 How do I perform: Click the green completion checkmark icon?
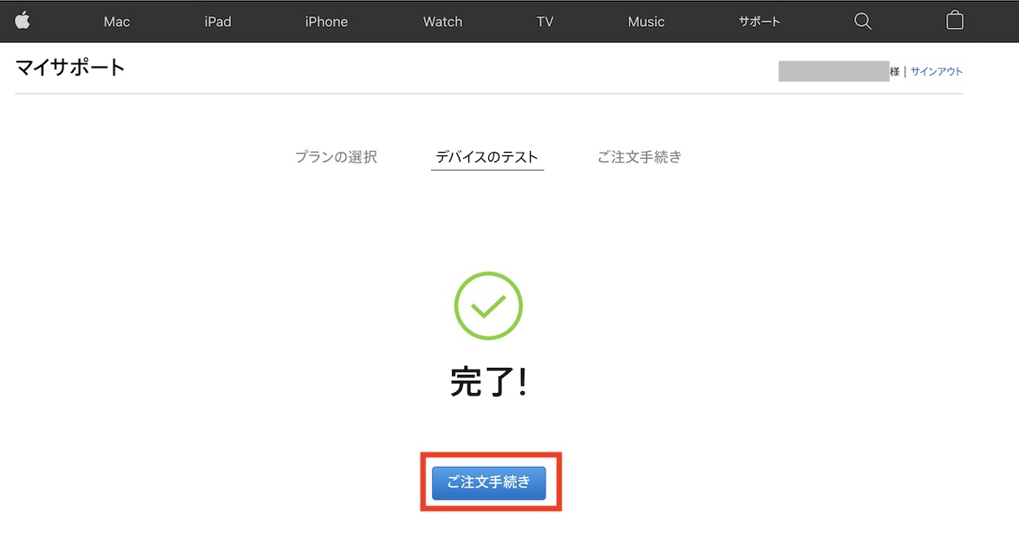click(x=488, y=305)
